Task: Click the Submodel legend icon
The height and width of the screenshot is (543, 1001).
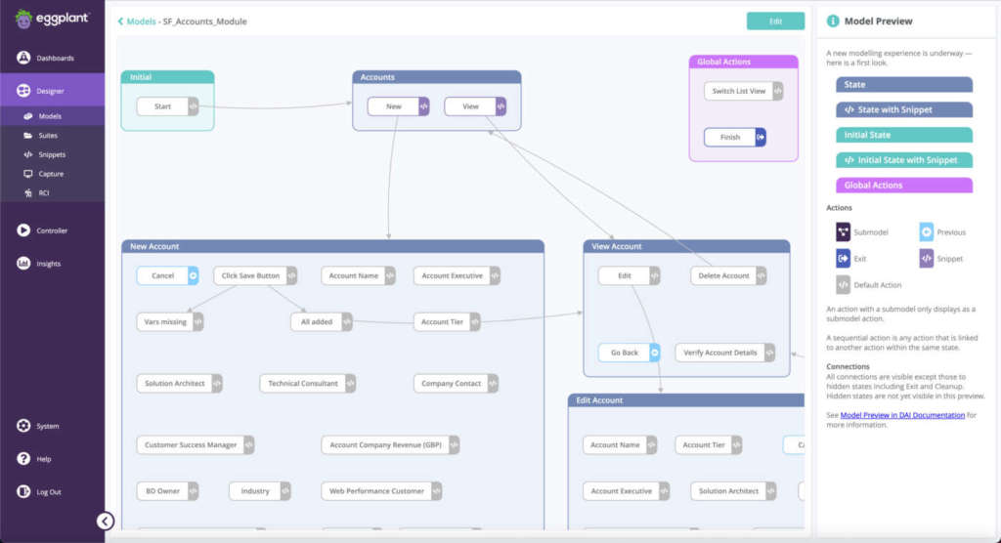Action: pos(843,231)
